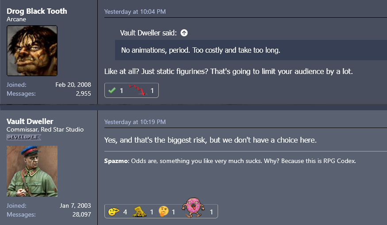
Task: Click the red declining-arrow reaction icon
Action: tap(137, 90)
